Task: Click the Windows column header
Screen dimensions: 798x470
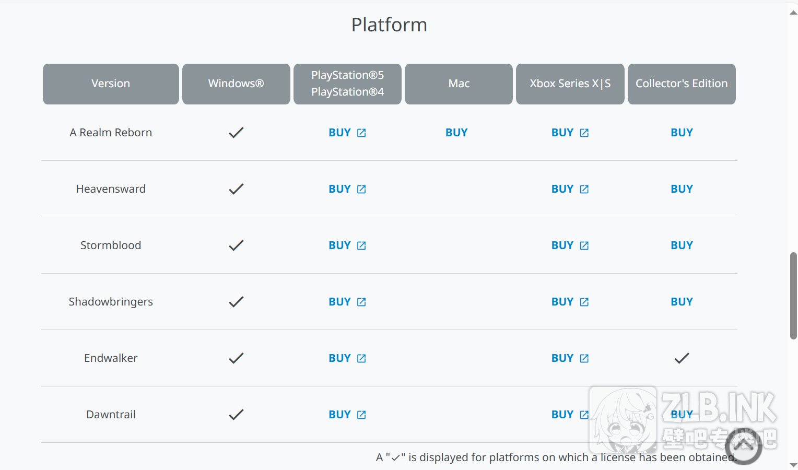Action: click(x=236, y=84)
